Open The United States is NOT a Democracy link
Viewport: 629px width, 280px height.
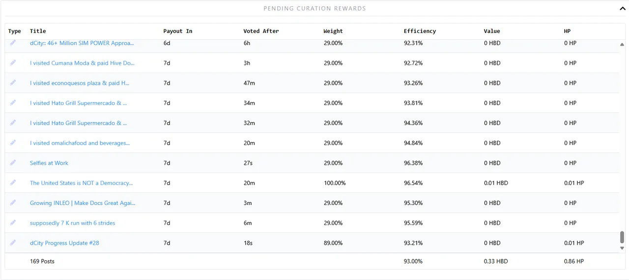pos(82,183)
